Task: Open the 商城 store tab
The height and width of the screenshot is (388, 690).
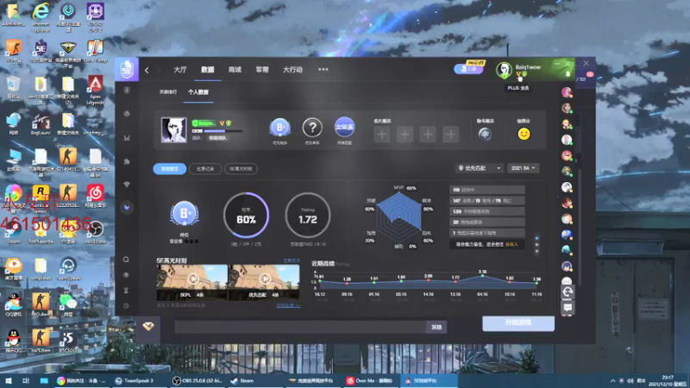Action: click(235, 70)
